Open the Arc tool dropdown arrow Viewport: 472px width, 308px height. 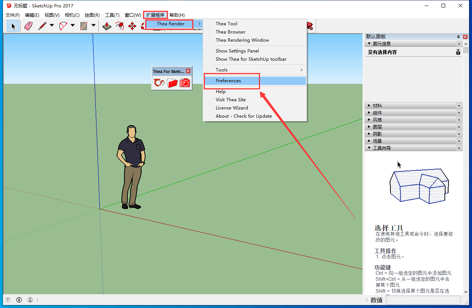tap(73, 26)
